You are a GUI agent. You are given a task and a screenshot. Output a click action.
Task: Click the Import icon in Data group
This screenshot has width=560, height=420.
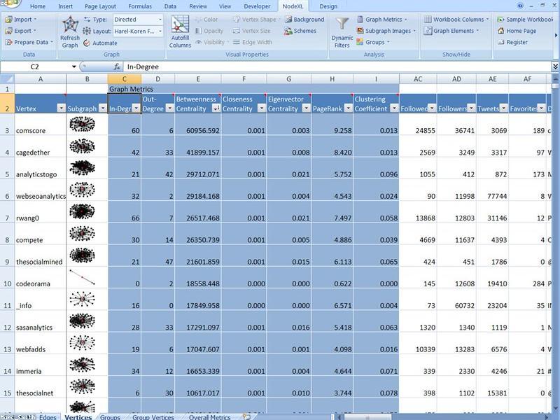click(x=8, y=20)
